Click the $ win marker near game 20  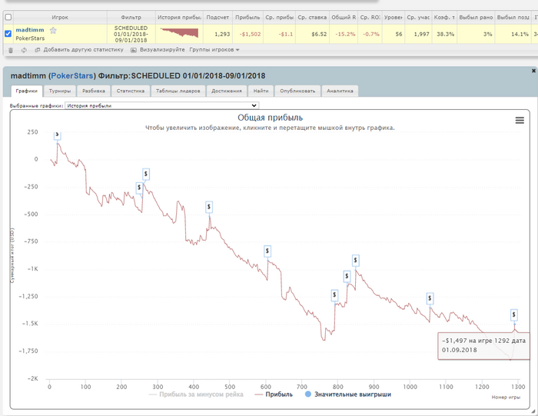pos(58,135)
